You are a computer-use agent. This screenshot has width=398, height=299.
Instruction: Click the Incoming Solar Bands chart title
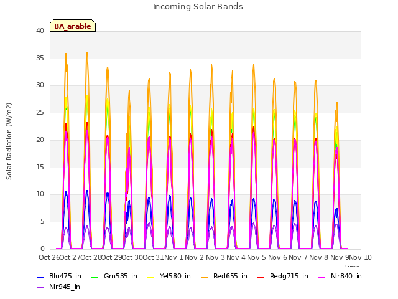pos(198,7)
